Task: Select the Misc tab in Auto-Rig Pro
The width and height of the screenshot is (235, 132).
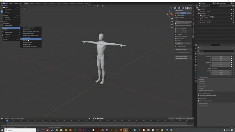Action: pos(189,13)
